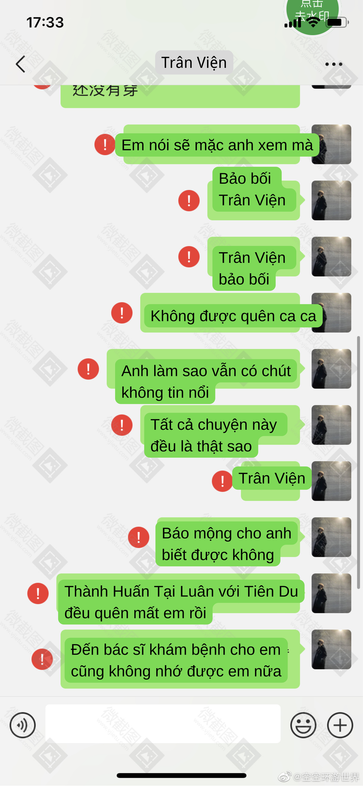Tap the 'Trân Viện' chat title
The image size is (363, 786).
(194, 63)
